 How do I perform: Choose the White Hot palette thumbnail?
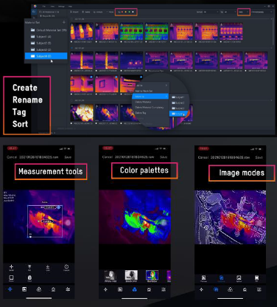111,276
